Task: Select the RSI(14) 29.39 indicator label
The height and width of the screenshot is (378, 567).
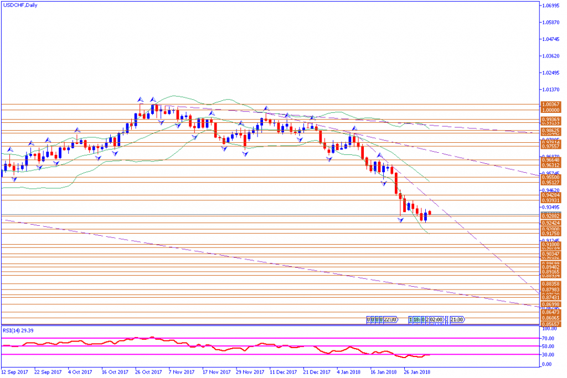Action: click(18, 330)
